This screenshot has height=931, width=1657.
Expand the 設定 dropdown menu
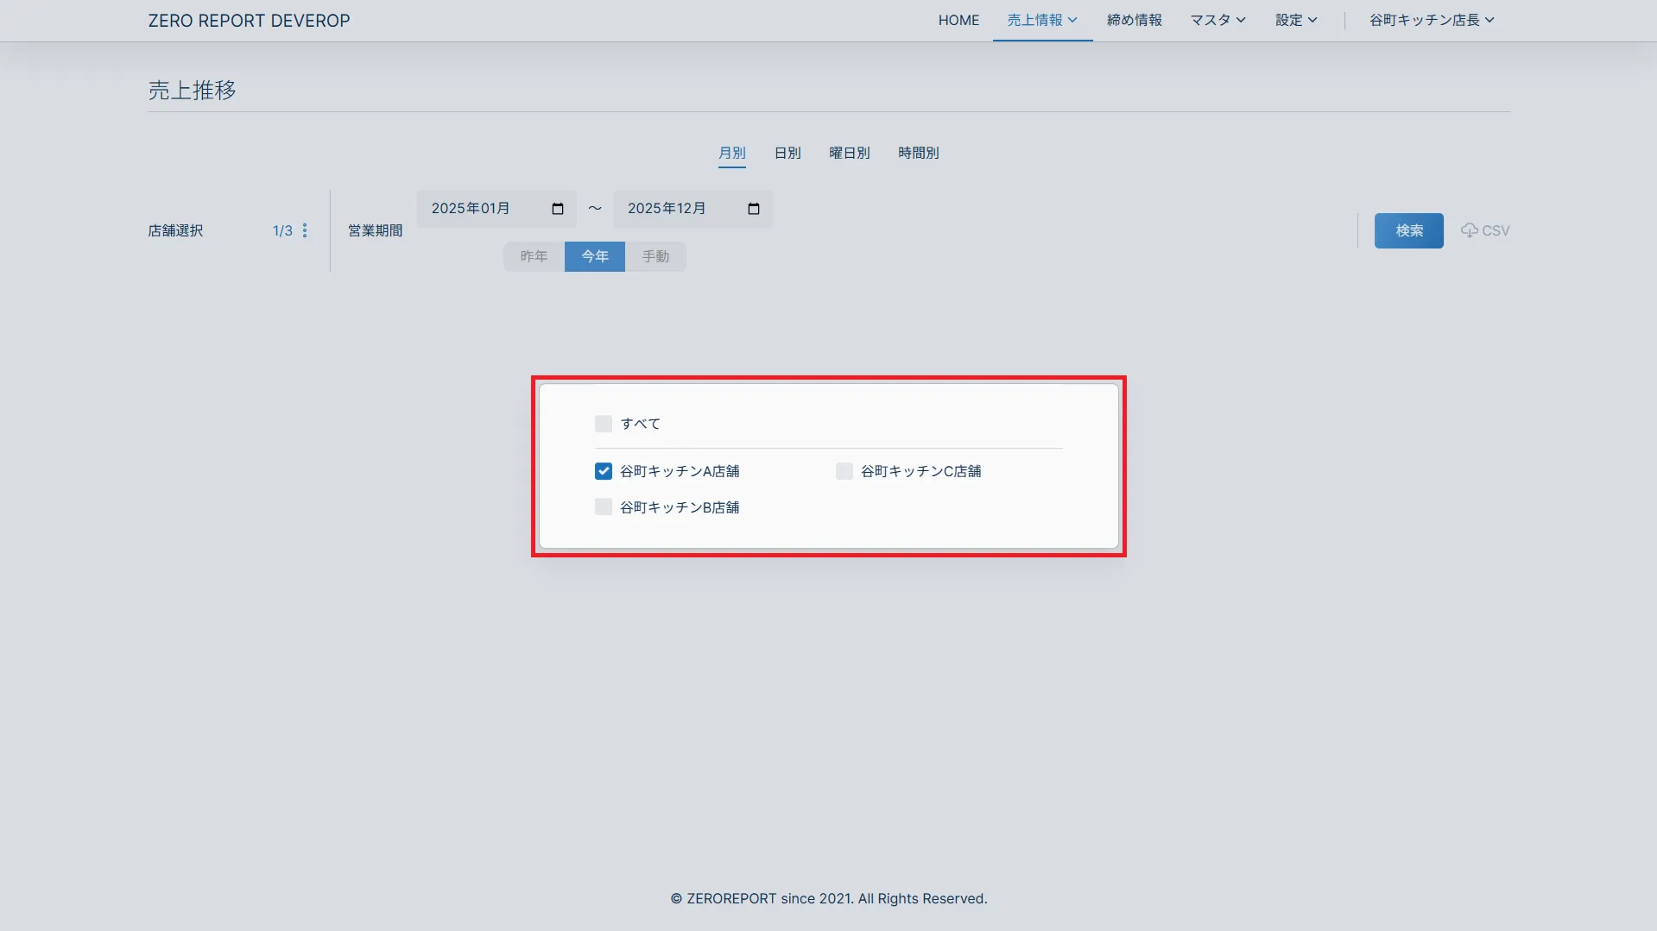point(1296,20)
